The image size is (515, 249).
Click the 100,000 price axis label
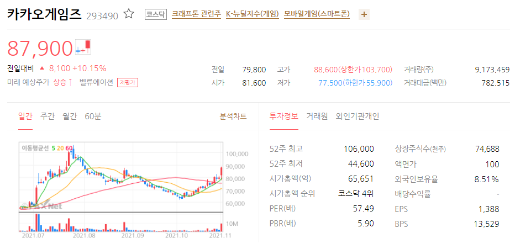237,154
